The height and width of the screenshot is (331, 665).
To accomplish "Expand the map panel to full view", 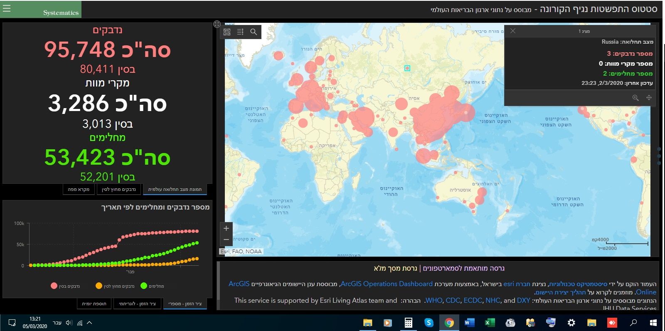I will (217, 24).
